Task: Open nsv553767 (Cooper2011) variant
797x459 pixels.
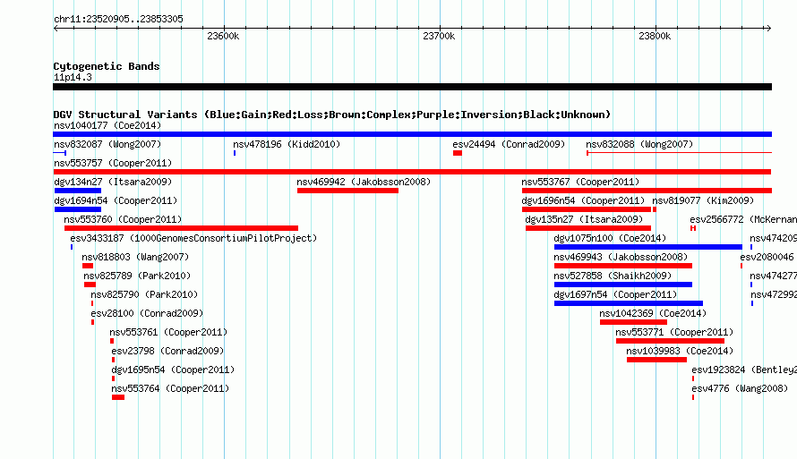Action: coord(580,182)
